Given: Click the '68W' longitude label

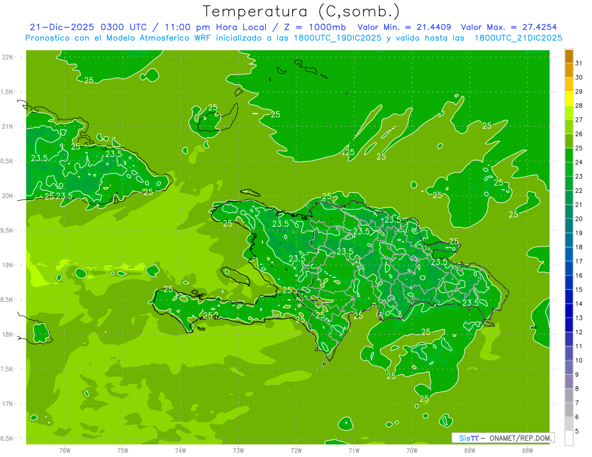Looking at the screenshot, I should coord(527,451).
